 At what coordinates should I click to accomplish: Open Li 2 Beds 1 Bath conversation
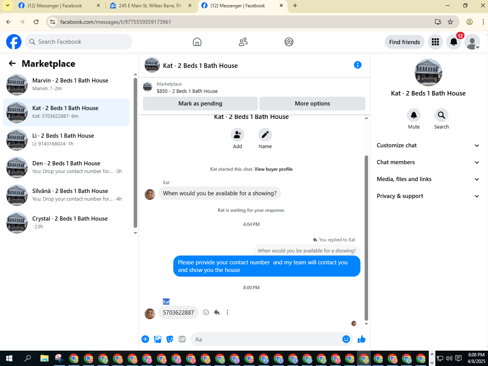click(66, 140)
